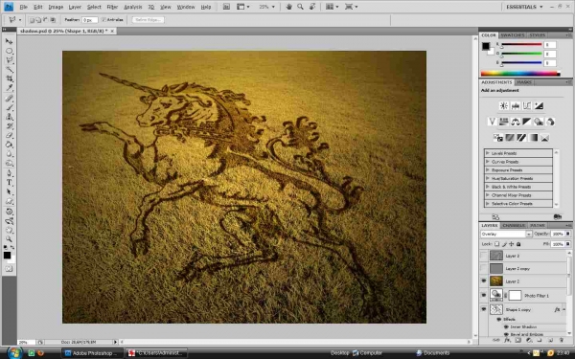Image resolution: width=575 pixels, height=359 pixels.
Task: Add an Exposure adjustment
Action: (x=539, y=106)
